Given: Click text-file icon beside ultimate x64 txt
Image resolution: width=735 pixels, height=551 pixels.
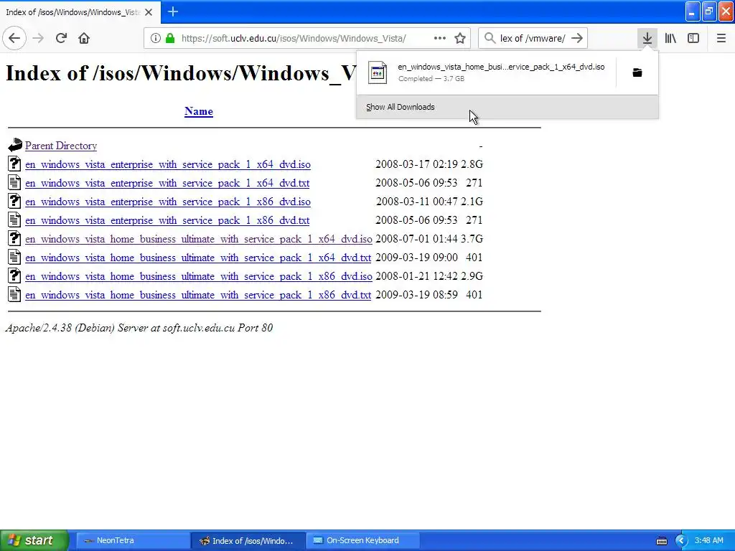Looking at the screenshot, I should [14, 257].
